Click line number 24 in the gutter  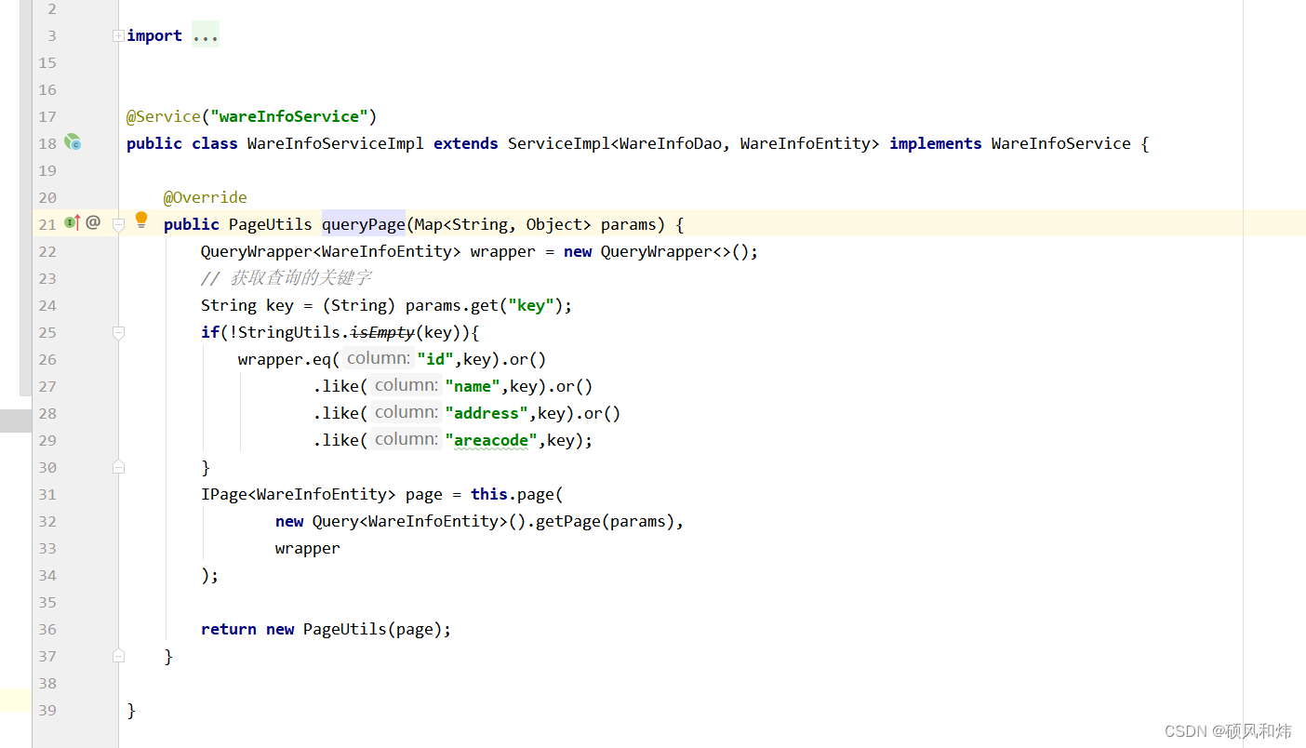pos(47,305)
